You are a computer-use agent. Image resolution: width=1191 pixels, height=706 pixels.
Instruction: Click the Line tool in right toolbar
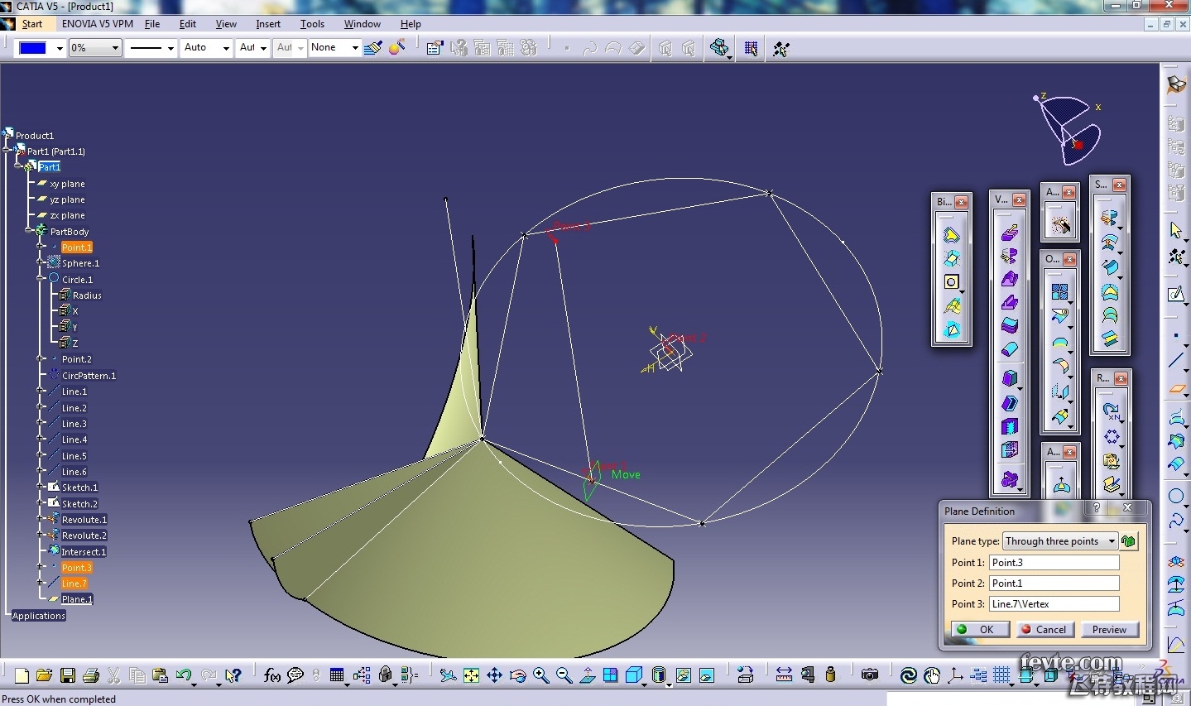1175,360
